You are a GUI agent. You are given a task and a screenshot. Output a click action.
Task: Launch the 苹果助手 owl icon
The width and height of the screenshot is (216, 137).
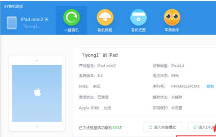pos(172,17)
